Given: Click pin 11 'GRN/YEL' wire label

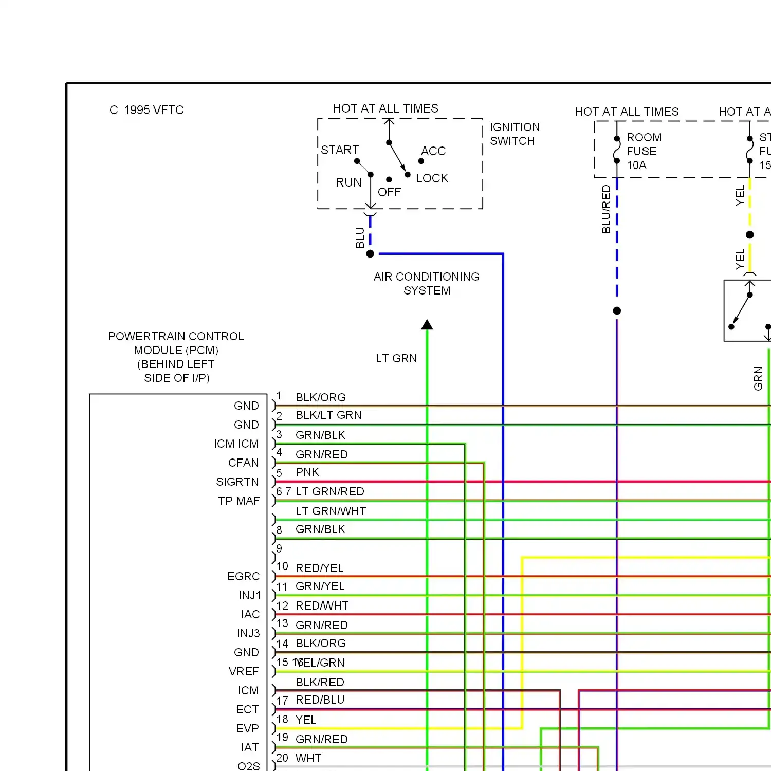Looking at the screenshot, I should click(x=320, y=586).
